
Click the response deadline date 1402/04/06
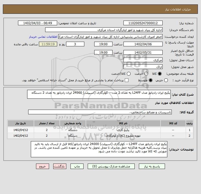tap(143, 44)
